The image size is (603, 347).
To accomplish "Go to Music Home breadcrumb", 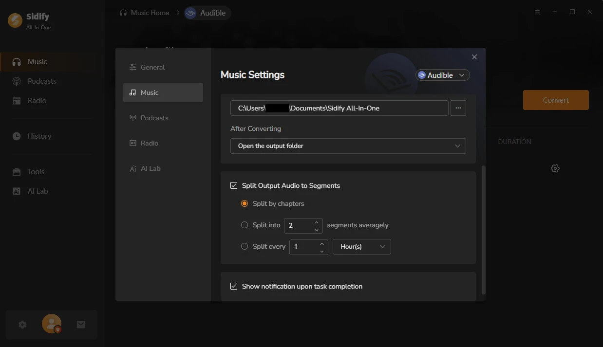I will pyautogui.click(x=150, y=13).
